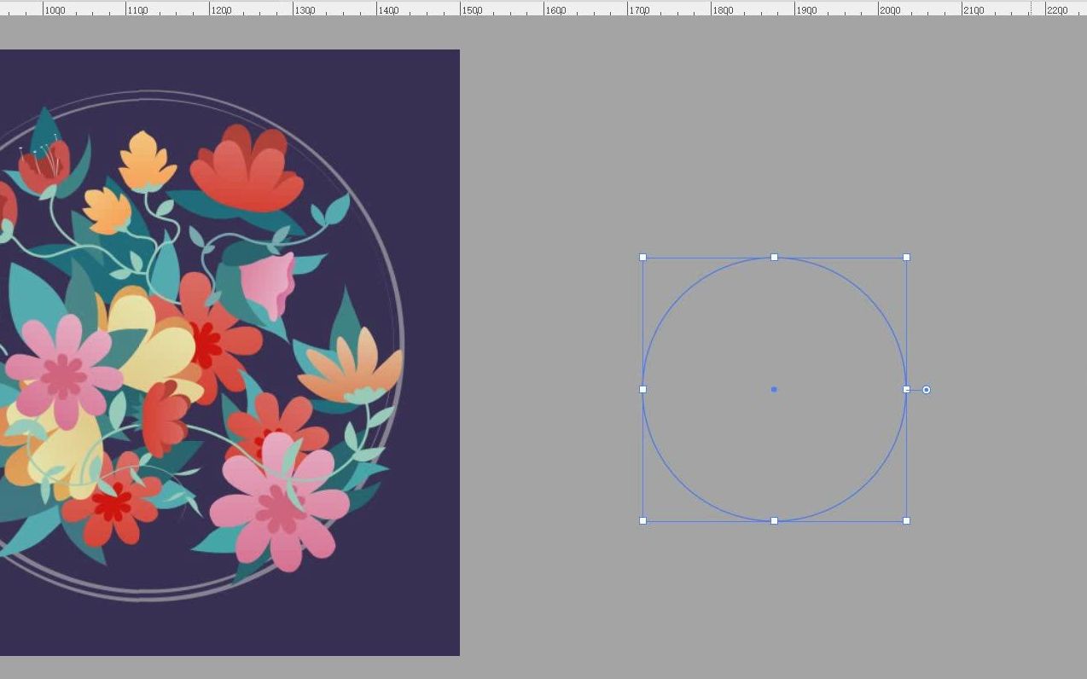Screen dimensions: 1087x679
Task: Click the 2000 mark on the ruler
Action: tap(890, 10)
